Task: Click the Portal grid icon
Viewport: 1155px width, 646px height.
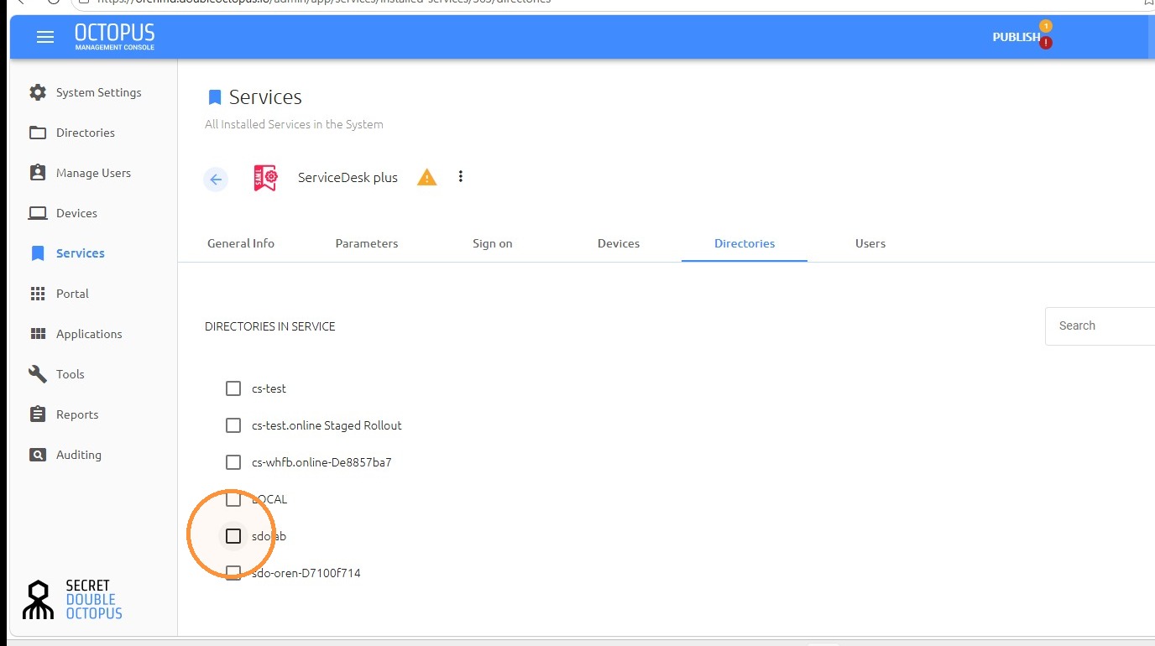Action: point(38,294)
